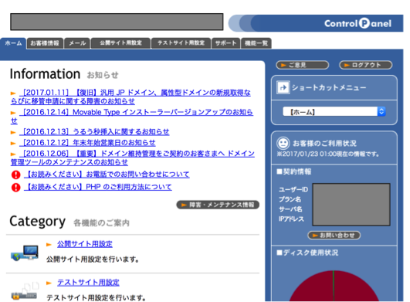Select the テストサイト用設定 tab

coord(181,43)
